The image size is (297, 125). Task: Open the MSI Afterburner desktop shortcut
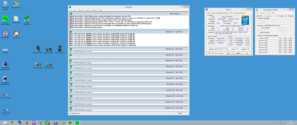[16, 5]
